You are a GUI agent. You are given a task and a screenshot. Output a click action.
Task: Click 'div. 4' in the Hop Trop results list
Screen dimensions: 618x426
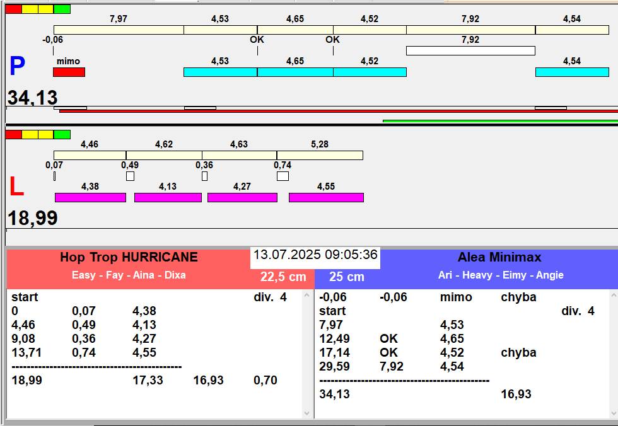click(x=271, y=297)
